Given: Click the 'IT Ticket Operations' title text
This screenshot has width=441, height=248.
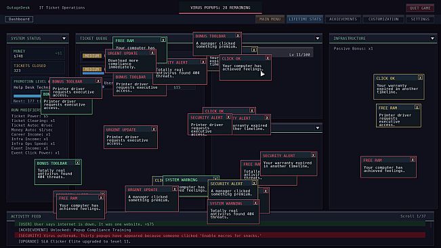Looking at the screenshot, I should [62, 7].
